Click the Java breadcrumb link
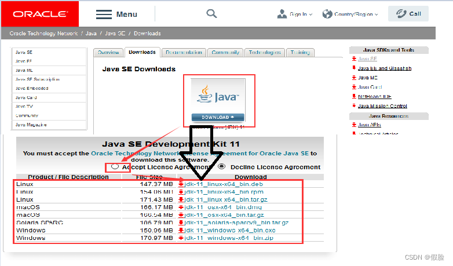Screen dimensions: 453x266 pyautogui.click(x=91, y=34)
